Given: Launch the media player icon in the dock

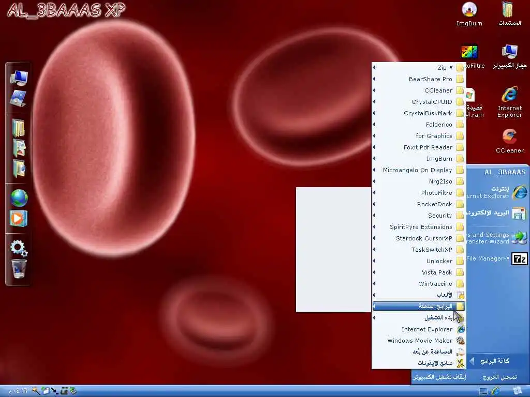Looking at the screenshot, I should pyautogui.click(x=19, y=219).
